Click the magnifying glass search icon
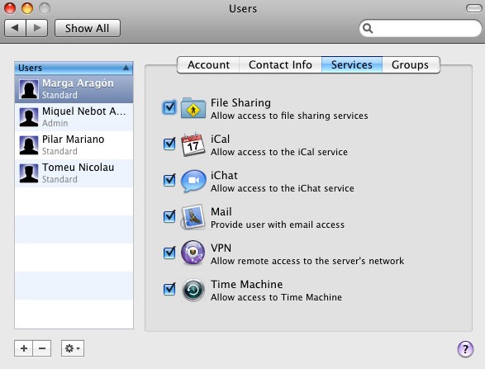 click(x=368, y=28)
